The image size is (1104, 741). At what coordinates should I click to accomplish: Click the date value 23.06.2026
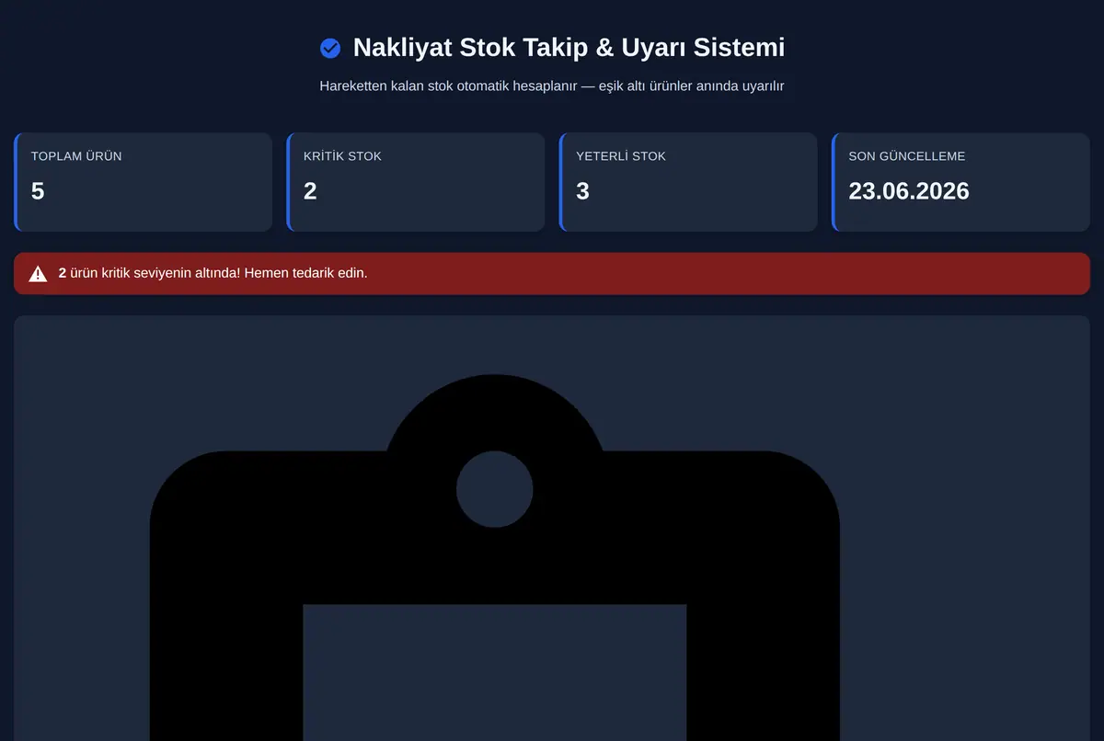[x=909, y=190]
